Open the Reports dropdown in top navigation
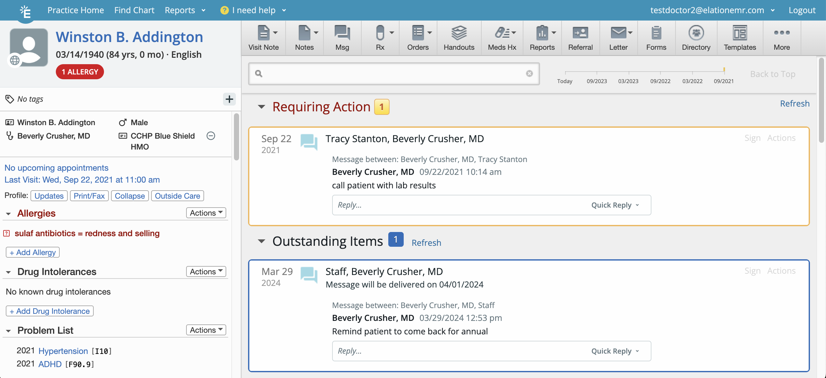 click(185, 10)
